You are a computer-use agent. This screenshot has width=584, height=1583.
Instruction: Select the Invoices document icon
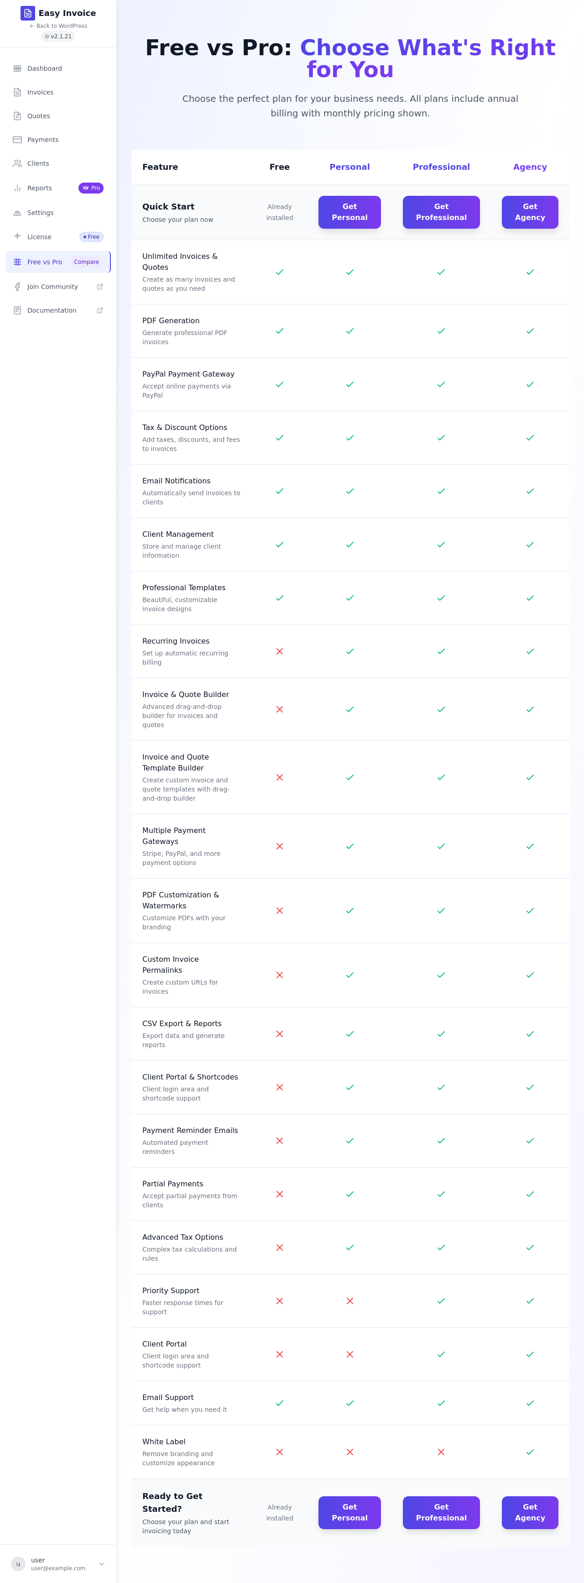point(17,92)
